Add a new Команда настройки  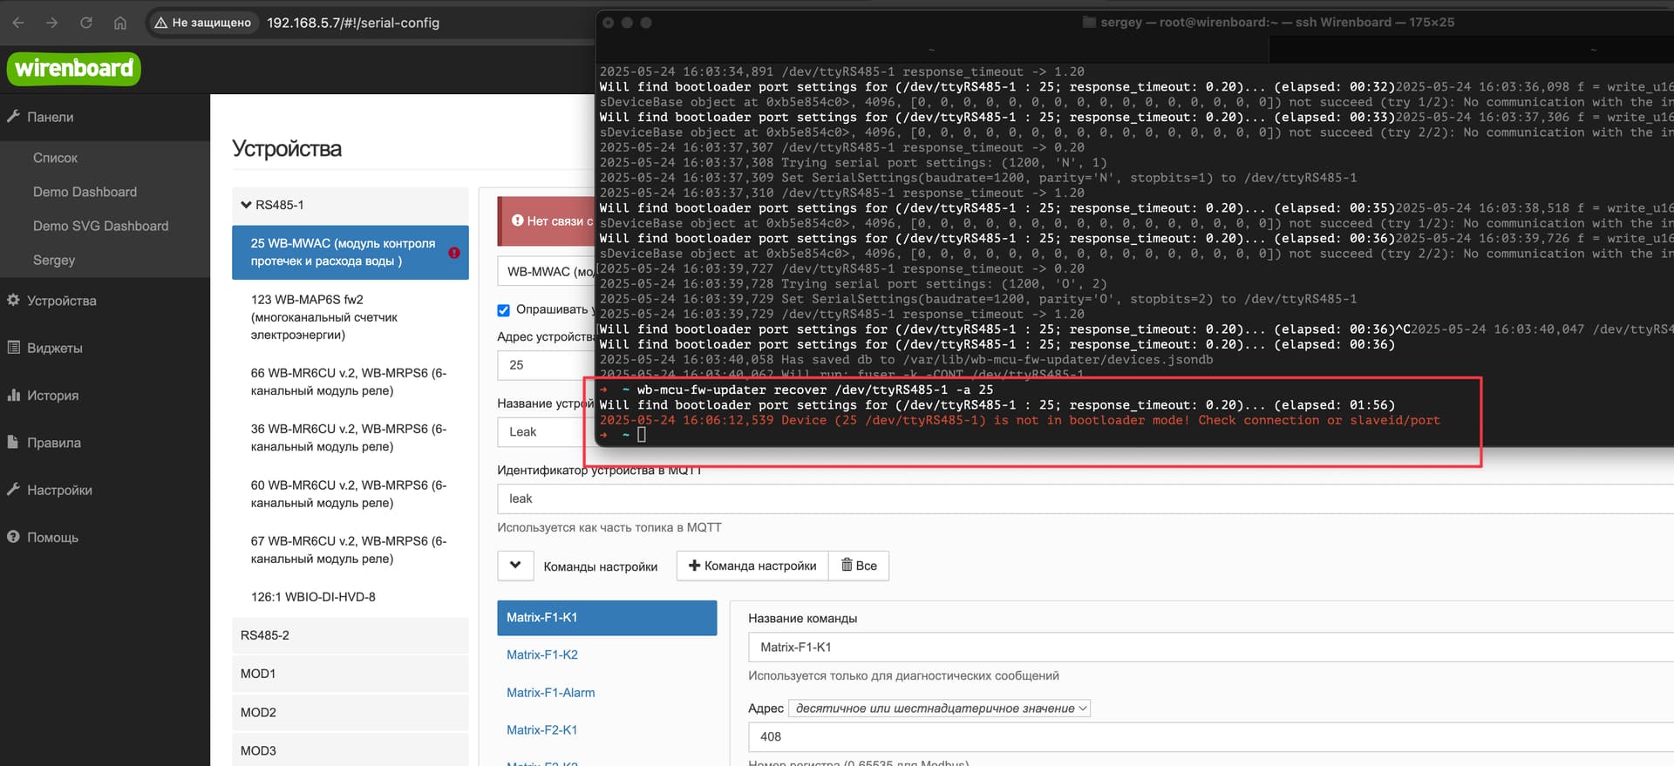click(x=752, y=566)
